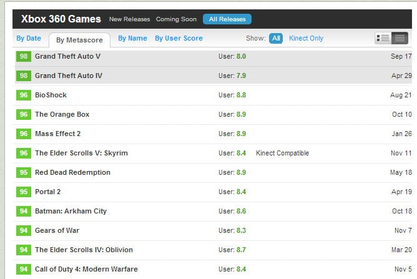Click the Apr 29 release date
This screenshot has width=417, height=279.
(x=401, y=76)
